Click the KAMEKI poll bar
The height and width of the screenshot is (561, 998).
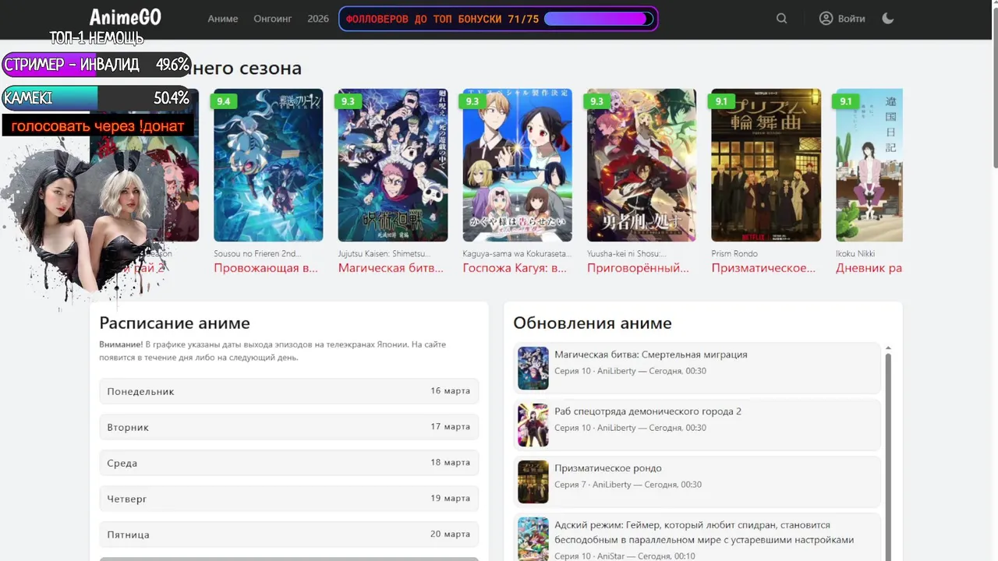pyautogui.click(x=97, y=98)
